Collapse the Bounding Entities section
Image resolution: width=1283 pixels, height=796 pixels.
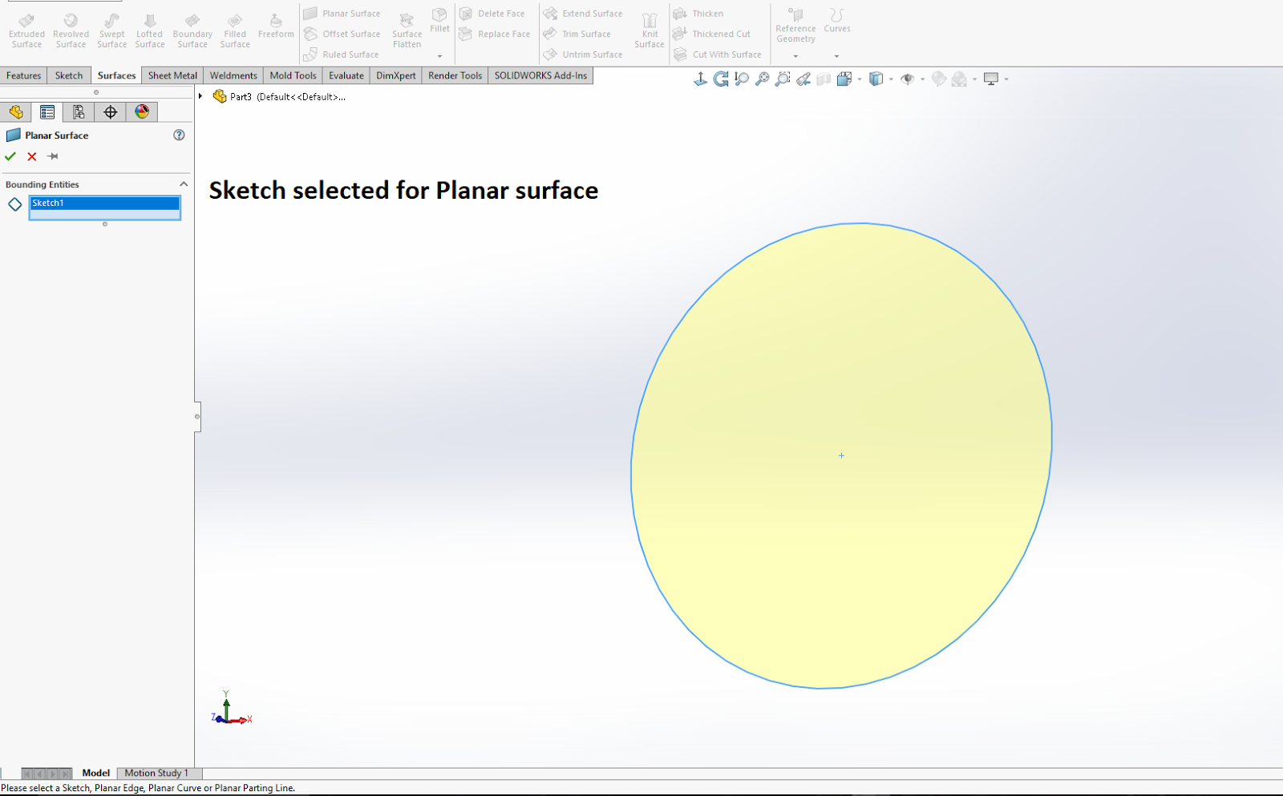tap(184, 184)
